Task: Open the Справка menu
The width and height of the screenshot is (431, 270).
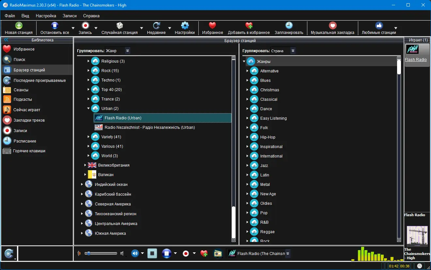Action: tap(91, 16)
